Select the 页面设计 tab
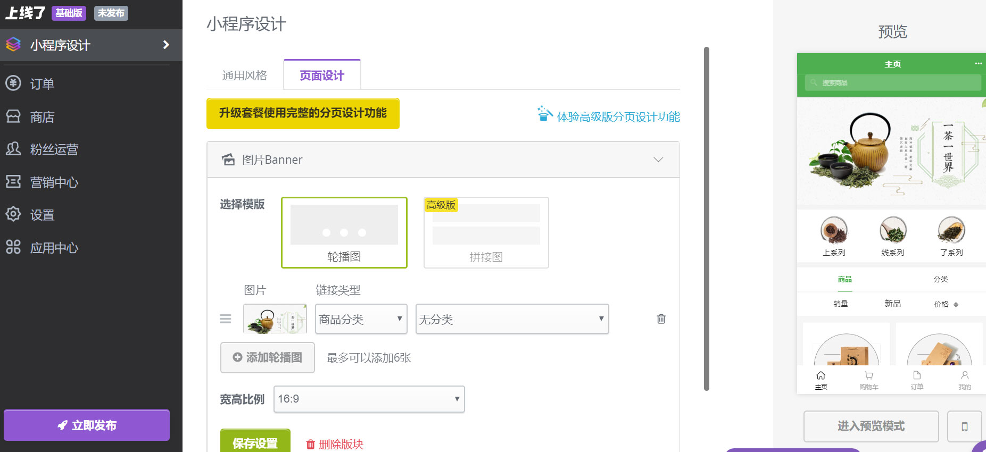This screenshot has width=986, height=452. (322, 75)
